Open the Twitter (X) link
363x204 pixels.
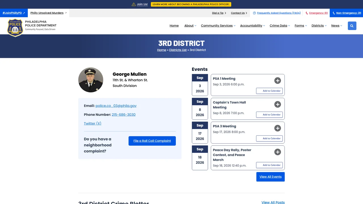(x=92, y=123)
